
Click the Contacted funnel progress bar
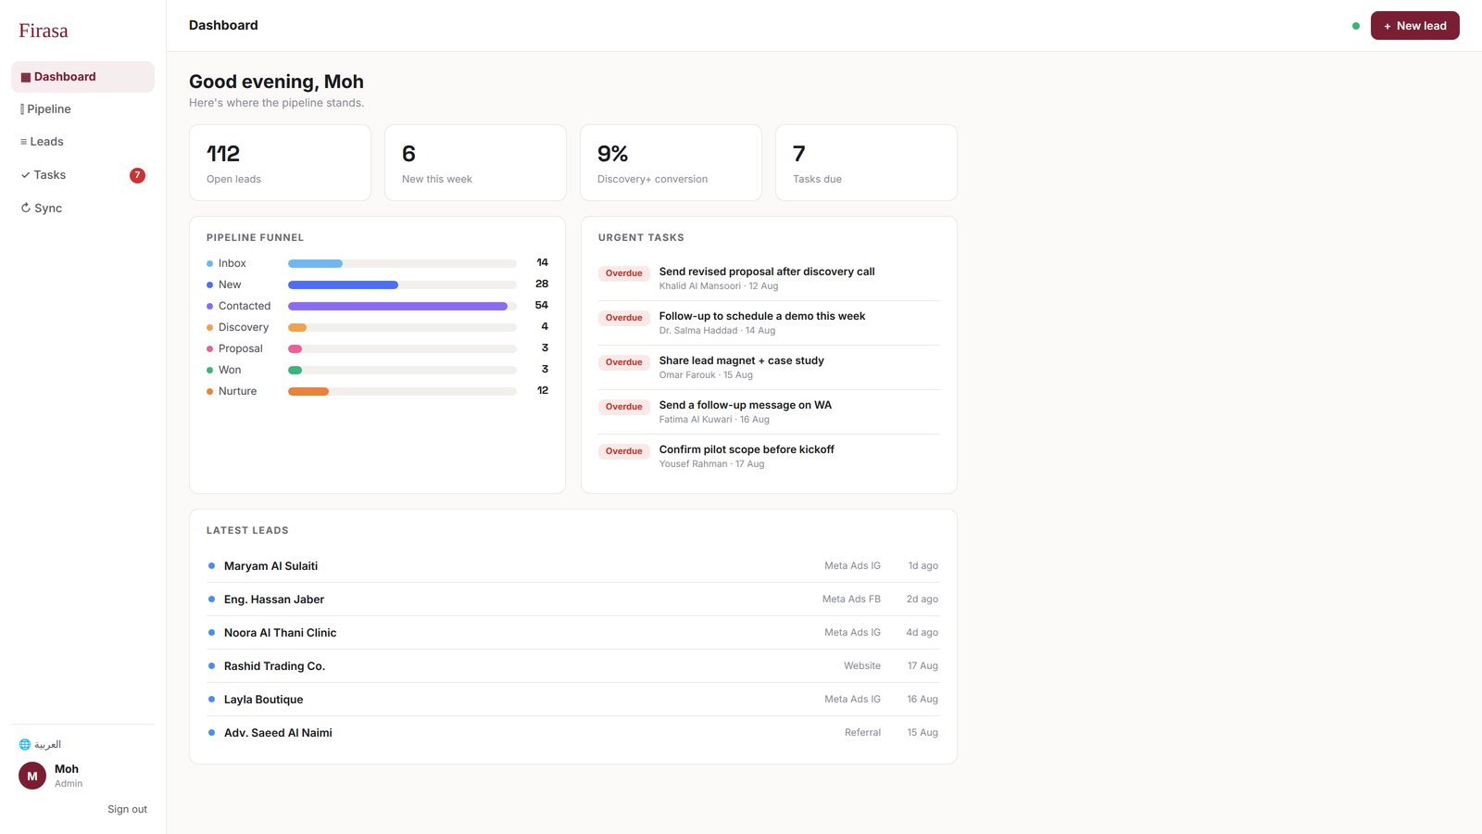402,306
